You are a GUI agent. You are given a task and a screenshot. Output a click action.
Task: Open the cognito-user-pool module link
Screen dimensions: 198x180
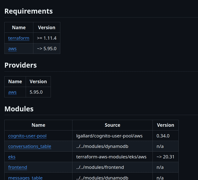coord(27,136)
